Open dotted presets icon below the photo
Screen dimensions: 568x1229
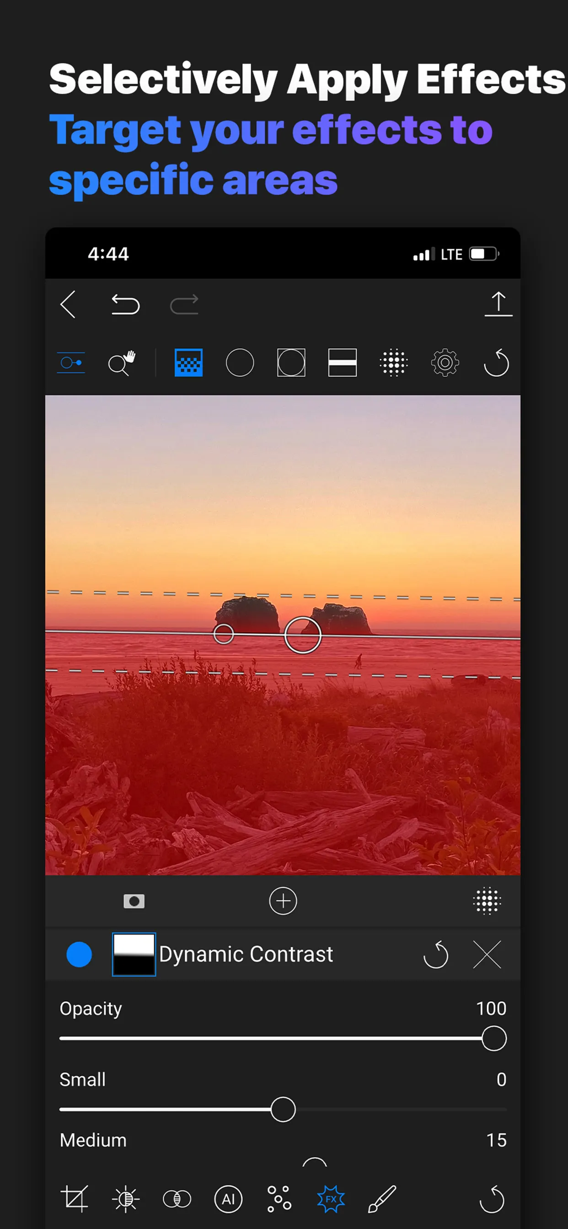click(487, 901)
